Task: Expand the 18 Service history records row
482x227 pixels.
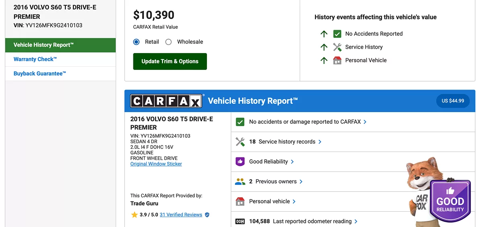Action: 285,142
